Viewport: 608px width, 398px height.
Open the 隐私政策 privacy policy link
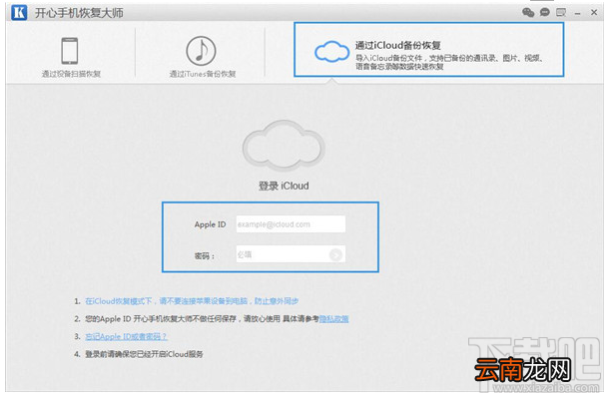333,319
